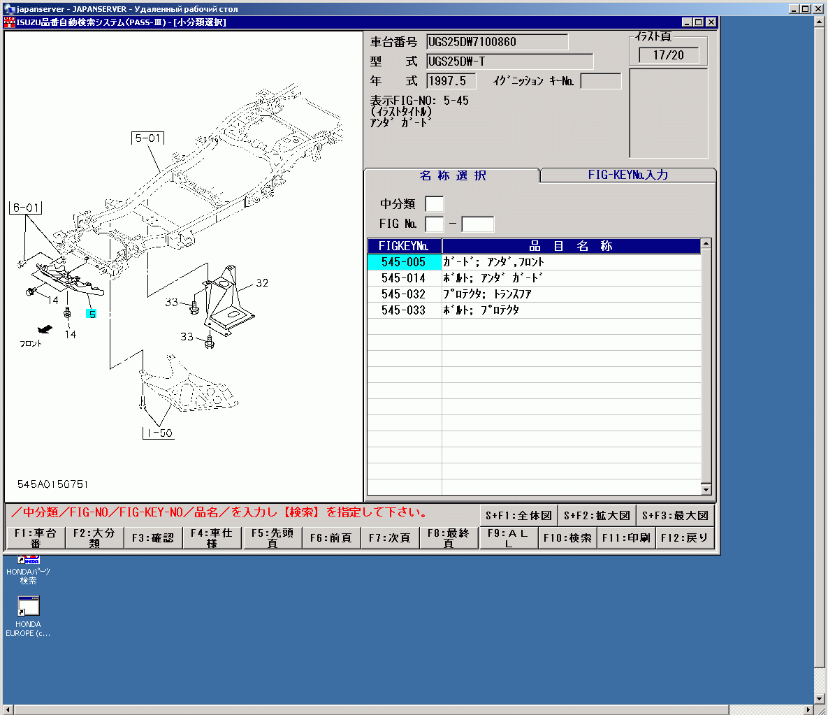
Task: Click the F8:最終頁 button
Action: tap(449, 538)
